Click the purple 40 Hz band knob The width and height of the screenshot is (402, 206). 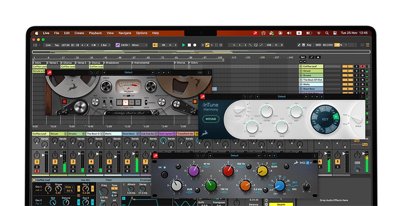(x=194, y=171)
